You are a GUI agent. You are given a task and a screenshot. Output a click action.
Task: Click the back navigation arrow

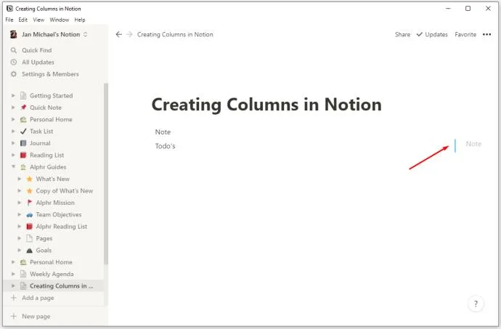tap(118, 34)
